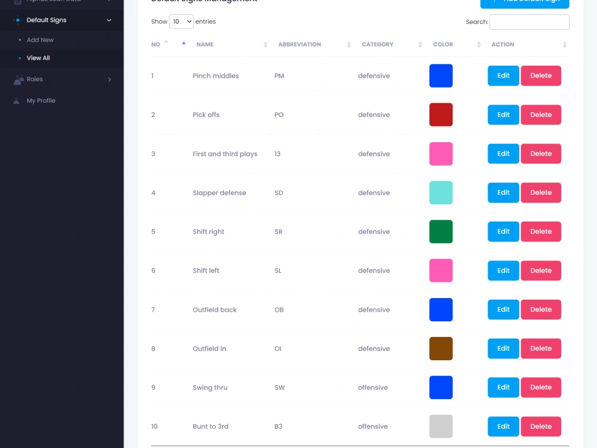Viewport: 597px width, 448px height.
Task: Select the 'Pinch middles' name cell
Action: 216,76
